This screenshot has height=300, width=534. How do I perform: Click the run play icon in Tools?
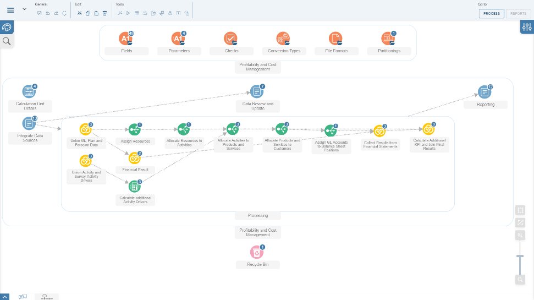(x=128, y=13)
